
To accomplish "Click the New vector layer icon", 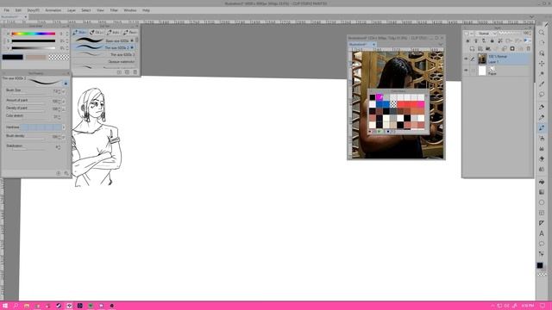I will pos(480,48).
